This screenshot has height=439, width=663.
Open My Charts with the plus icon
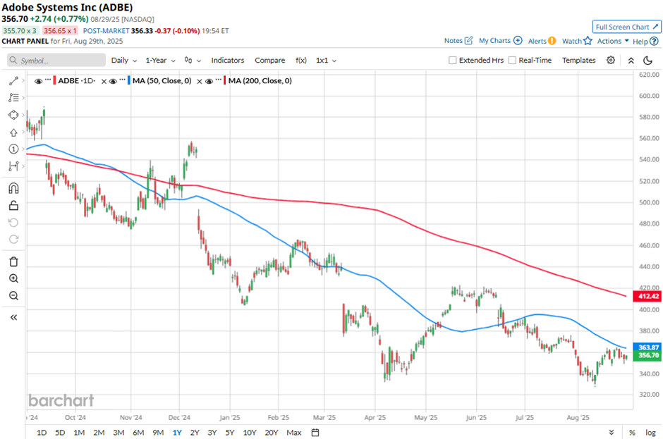[x=518, y=41]
